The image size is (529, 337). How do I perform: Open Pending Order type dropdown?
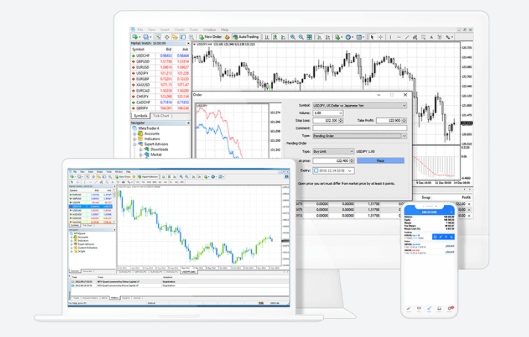click(360, 136)
